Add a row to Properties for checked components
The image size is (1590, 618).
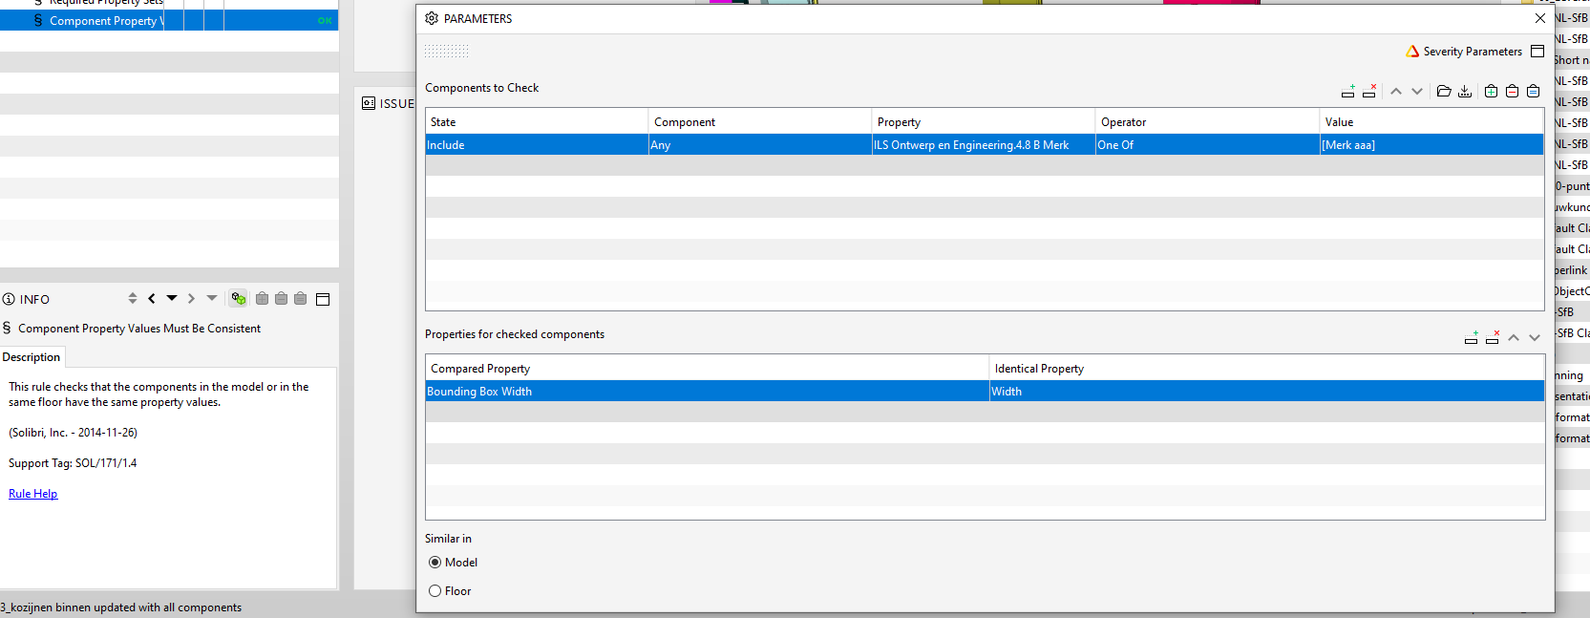coord(1471,338)
